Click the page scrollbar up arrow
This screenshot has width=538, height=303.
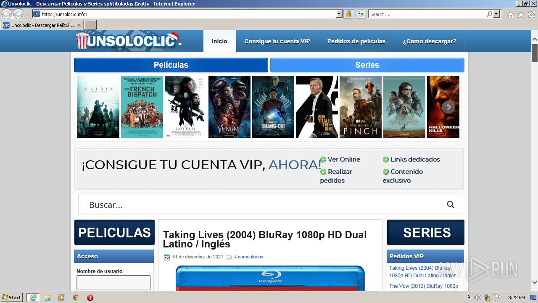pyautogui.click(x=535, y=39)
